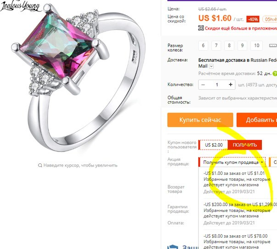Click the magnifier icon under the ring image
Screen dimensions: 277x249
40,165
